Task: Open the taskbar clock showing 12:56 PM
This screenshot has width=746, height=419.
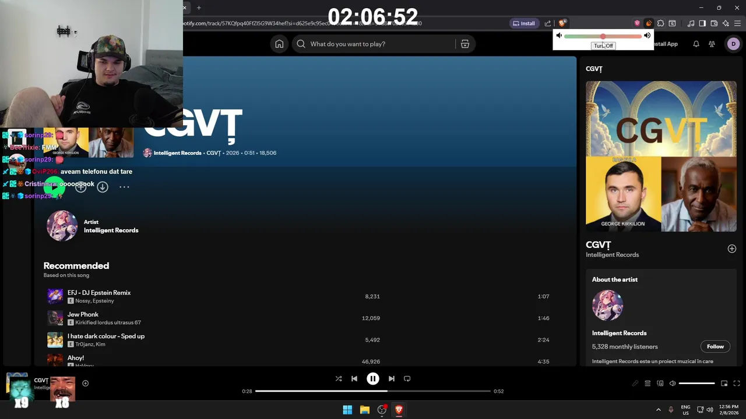Action: point(729,410)
